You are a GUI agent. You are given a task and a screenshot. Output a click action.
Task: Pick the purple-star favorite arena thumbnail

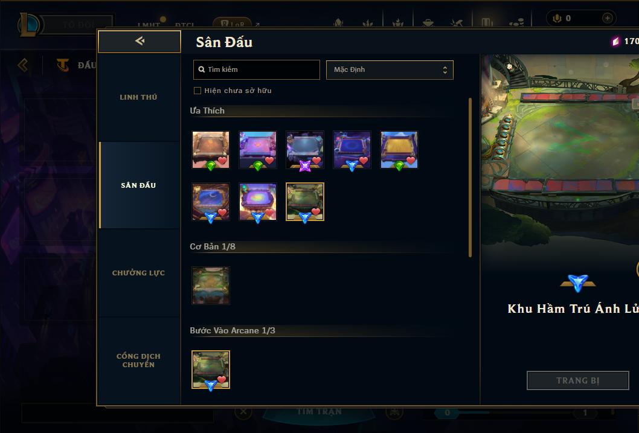[305, 150]
